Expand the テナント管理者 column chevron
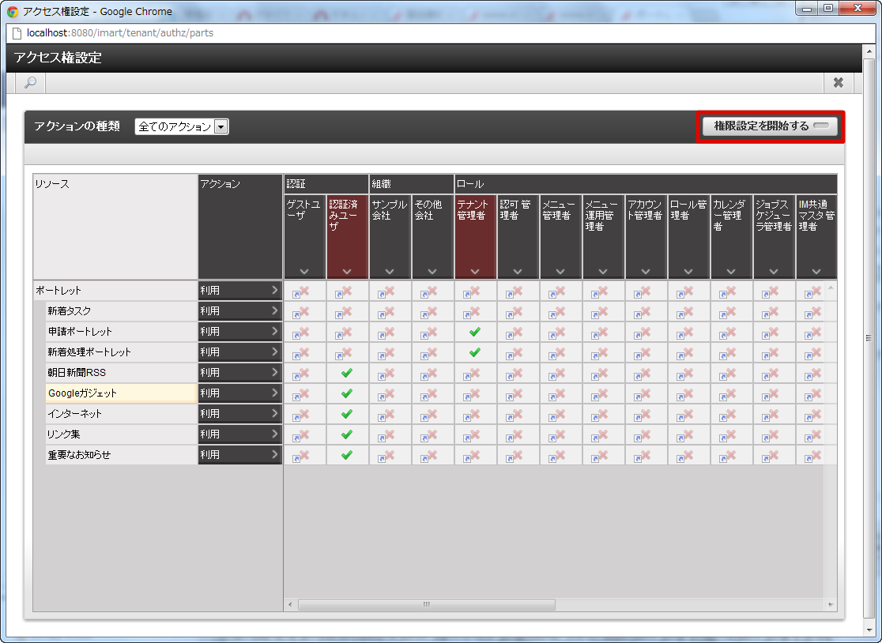 475,272
